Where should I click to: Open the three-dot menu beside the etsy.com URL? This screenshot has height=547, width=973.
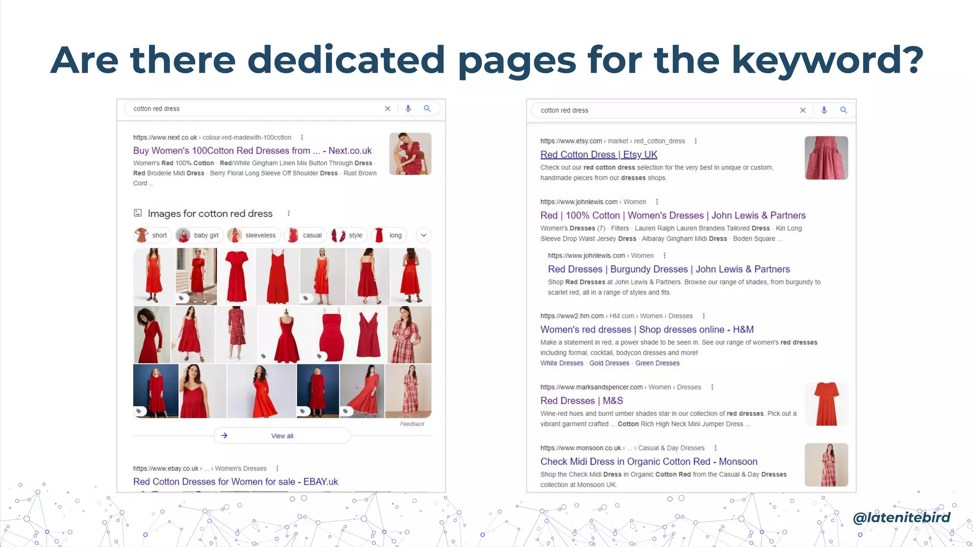(696, 141)
